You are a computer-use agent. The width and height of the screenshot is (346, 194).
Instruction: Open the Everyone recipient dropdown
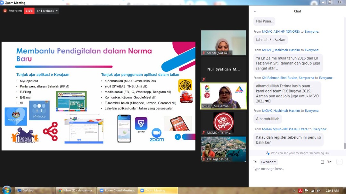pos(268,162)
